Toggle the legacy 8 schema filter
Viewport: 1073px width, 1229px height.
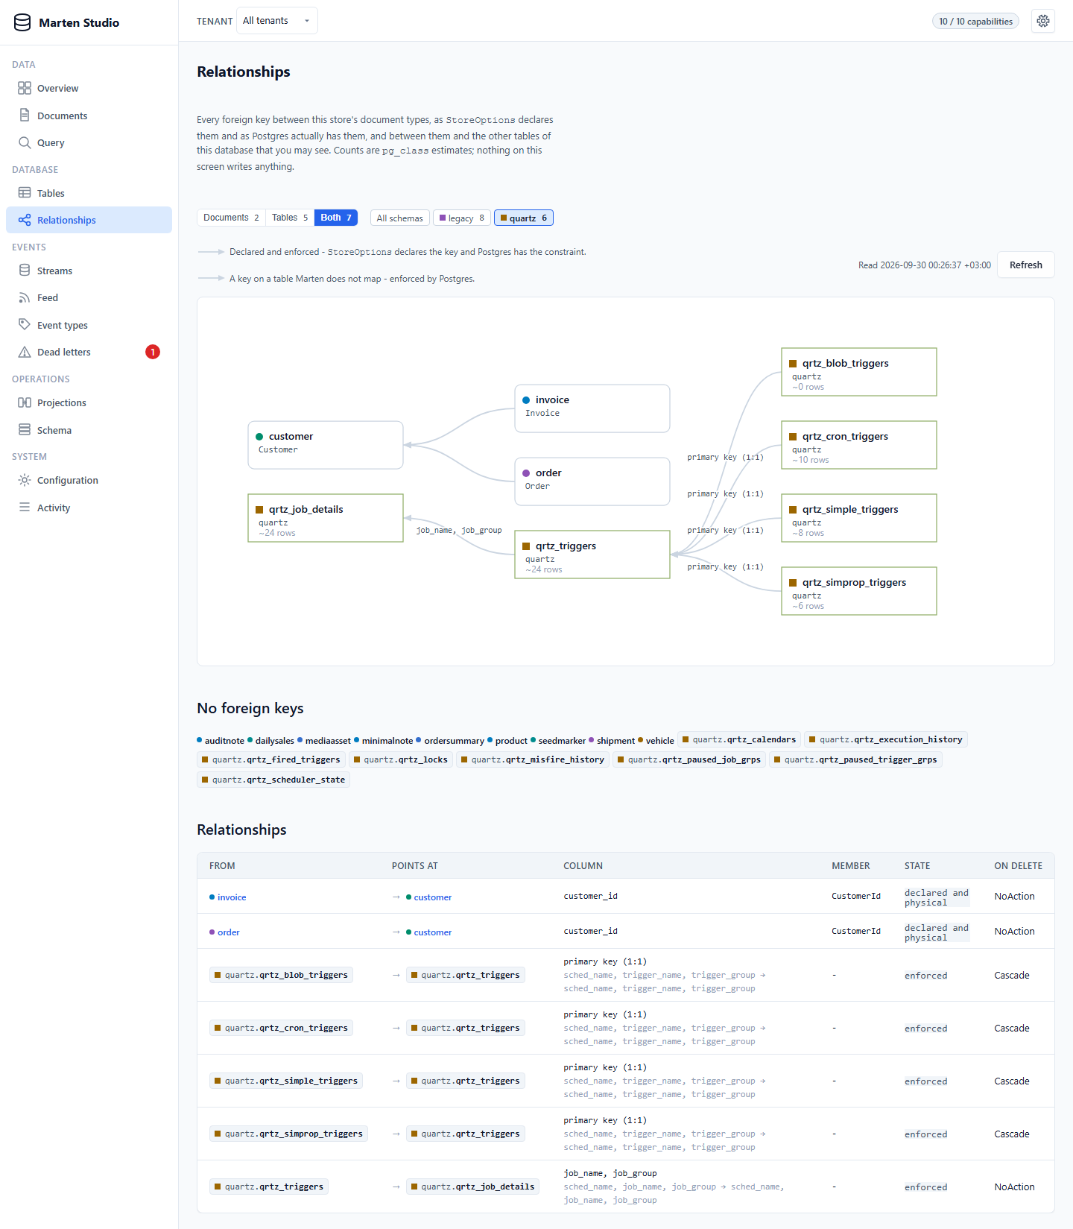tap(462, 218)
